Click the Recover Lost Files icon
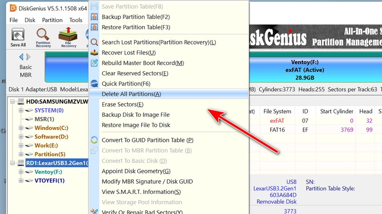The height and width of the screenshot is (214, 382). pos(94,53)
